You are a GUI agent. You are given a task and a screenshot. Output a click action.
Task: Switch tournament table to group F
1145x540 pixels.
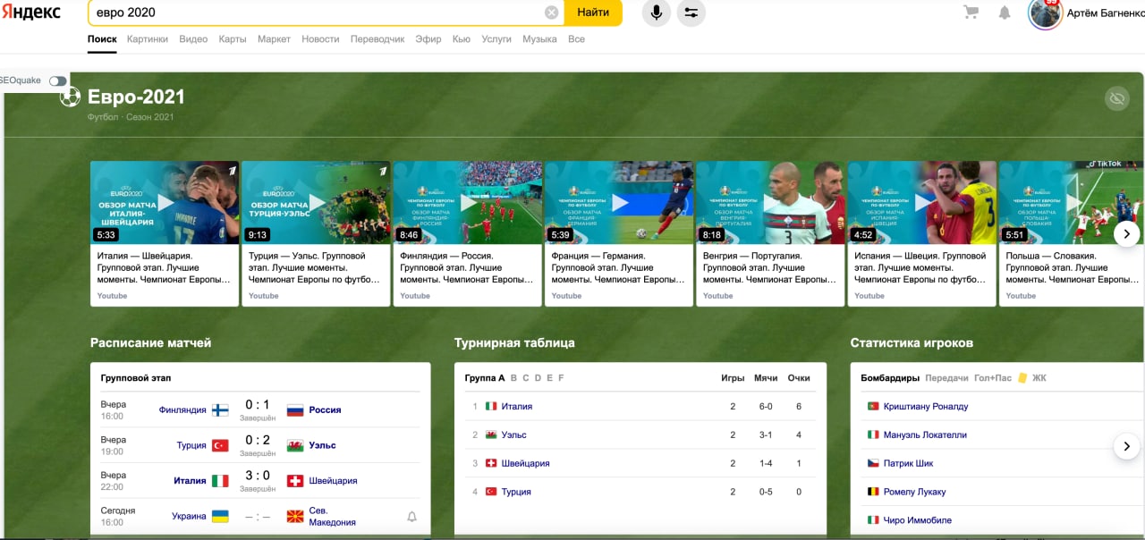(x=561, y=378)
